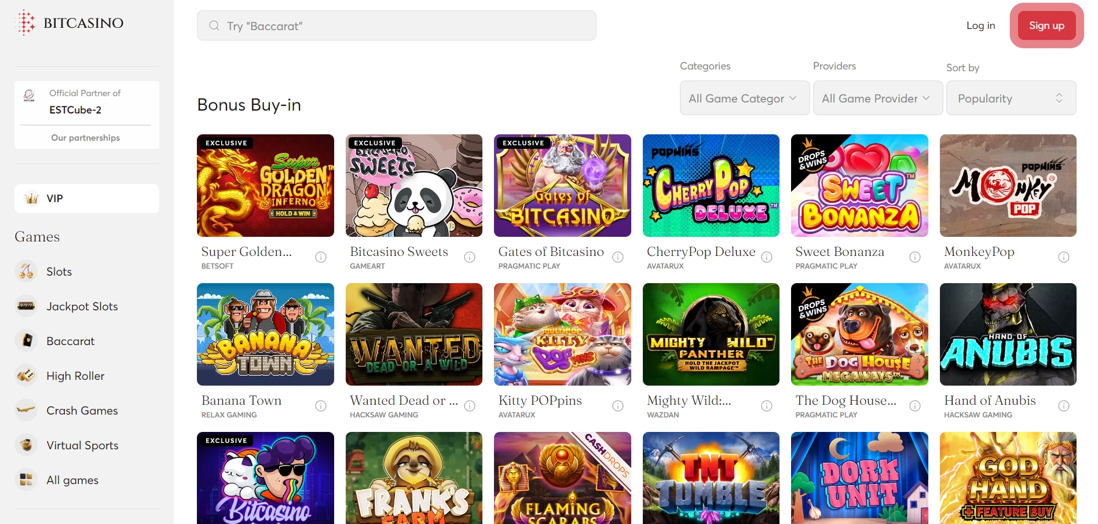This screenshot has height=524, width=1098.
Task: Open the Slots menu item
Action: (59, 272)
